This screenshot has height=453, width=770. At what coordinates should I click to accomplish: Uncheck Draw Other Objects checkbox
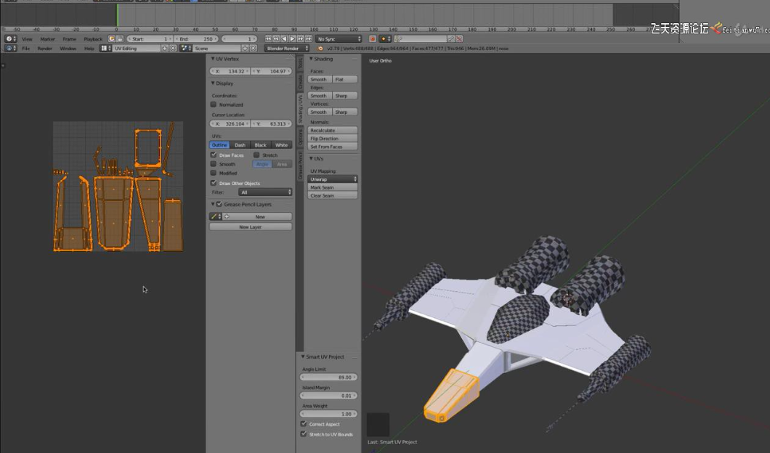coord(214,183)
